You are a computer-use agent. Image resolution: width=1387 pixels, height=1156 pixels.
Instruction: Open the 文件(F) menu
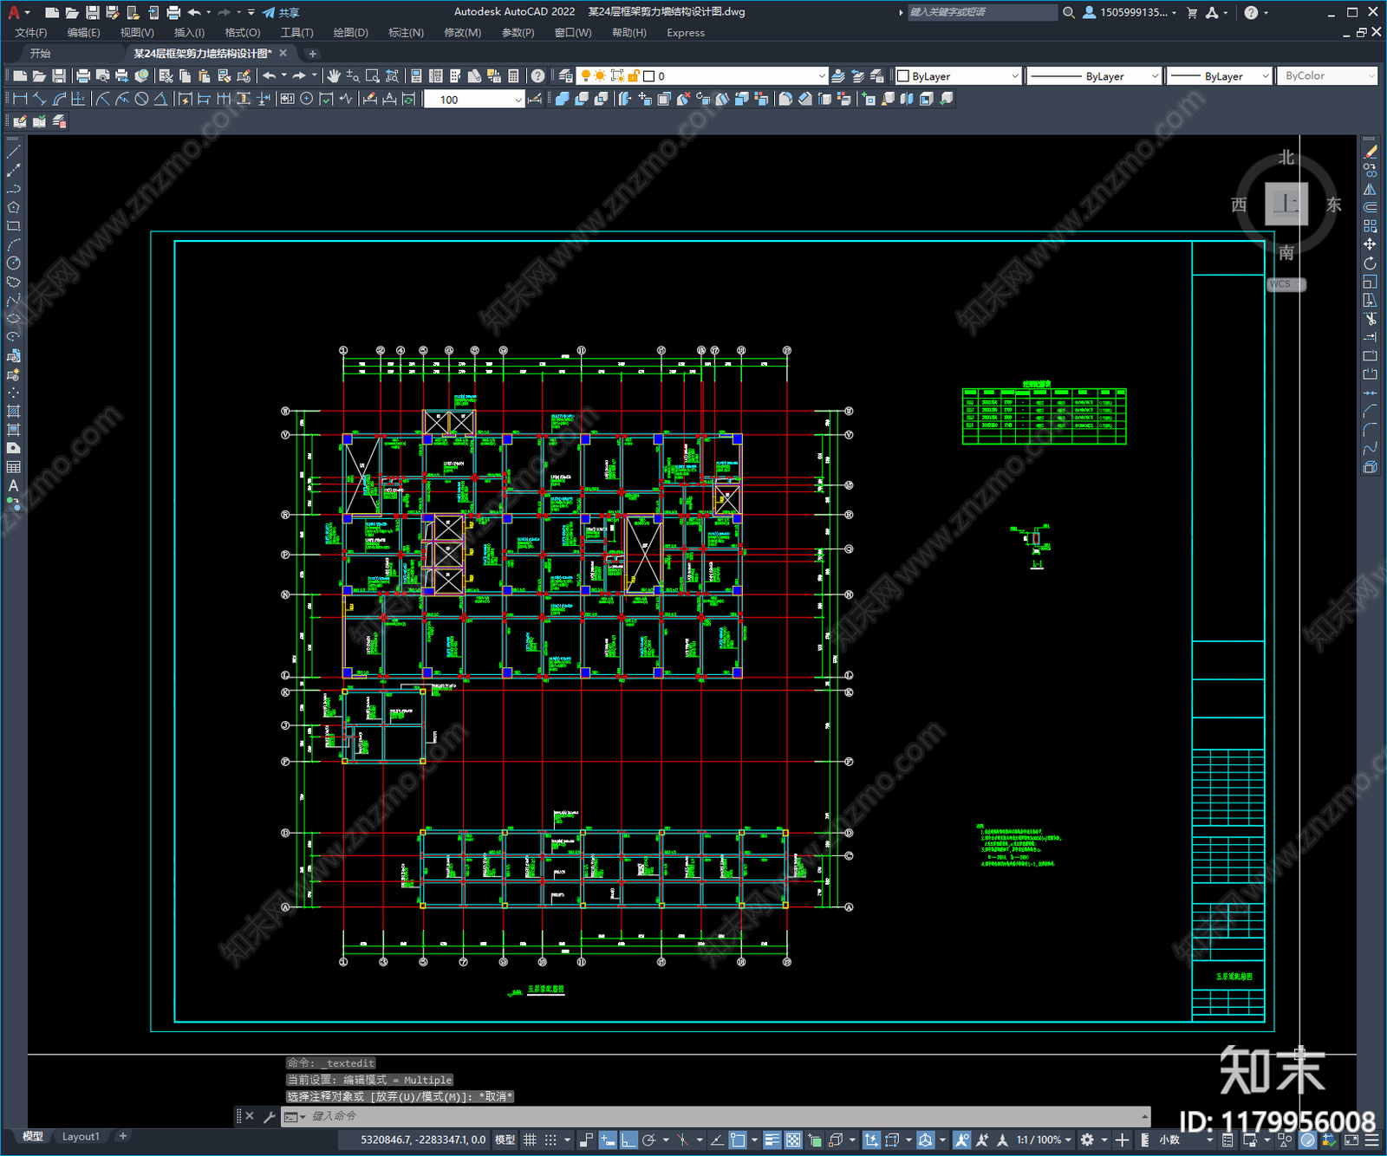31,33
